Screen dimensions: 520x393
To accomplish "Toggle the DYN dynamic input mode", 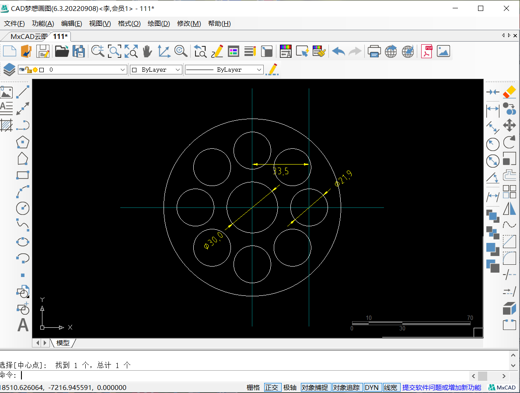I will click(x=372, y=387).
